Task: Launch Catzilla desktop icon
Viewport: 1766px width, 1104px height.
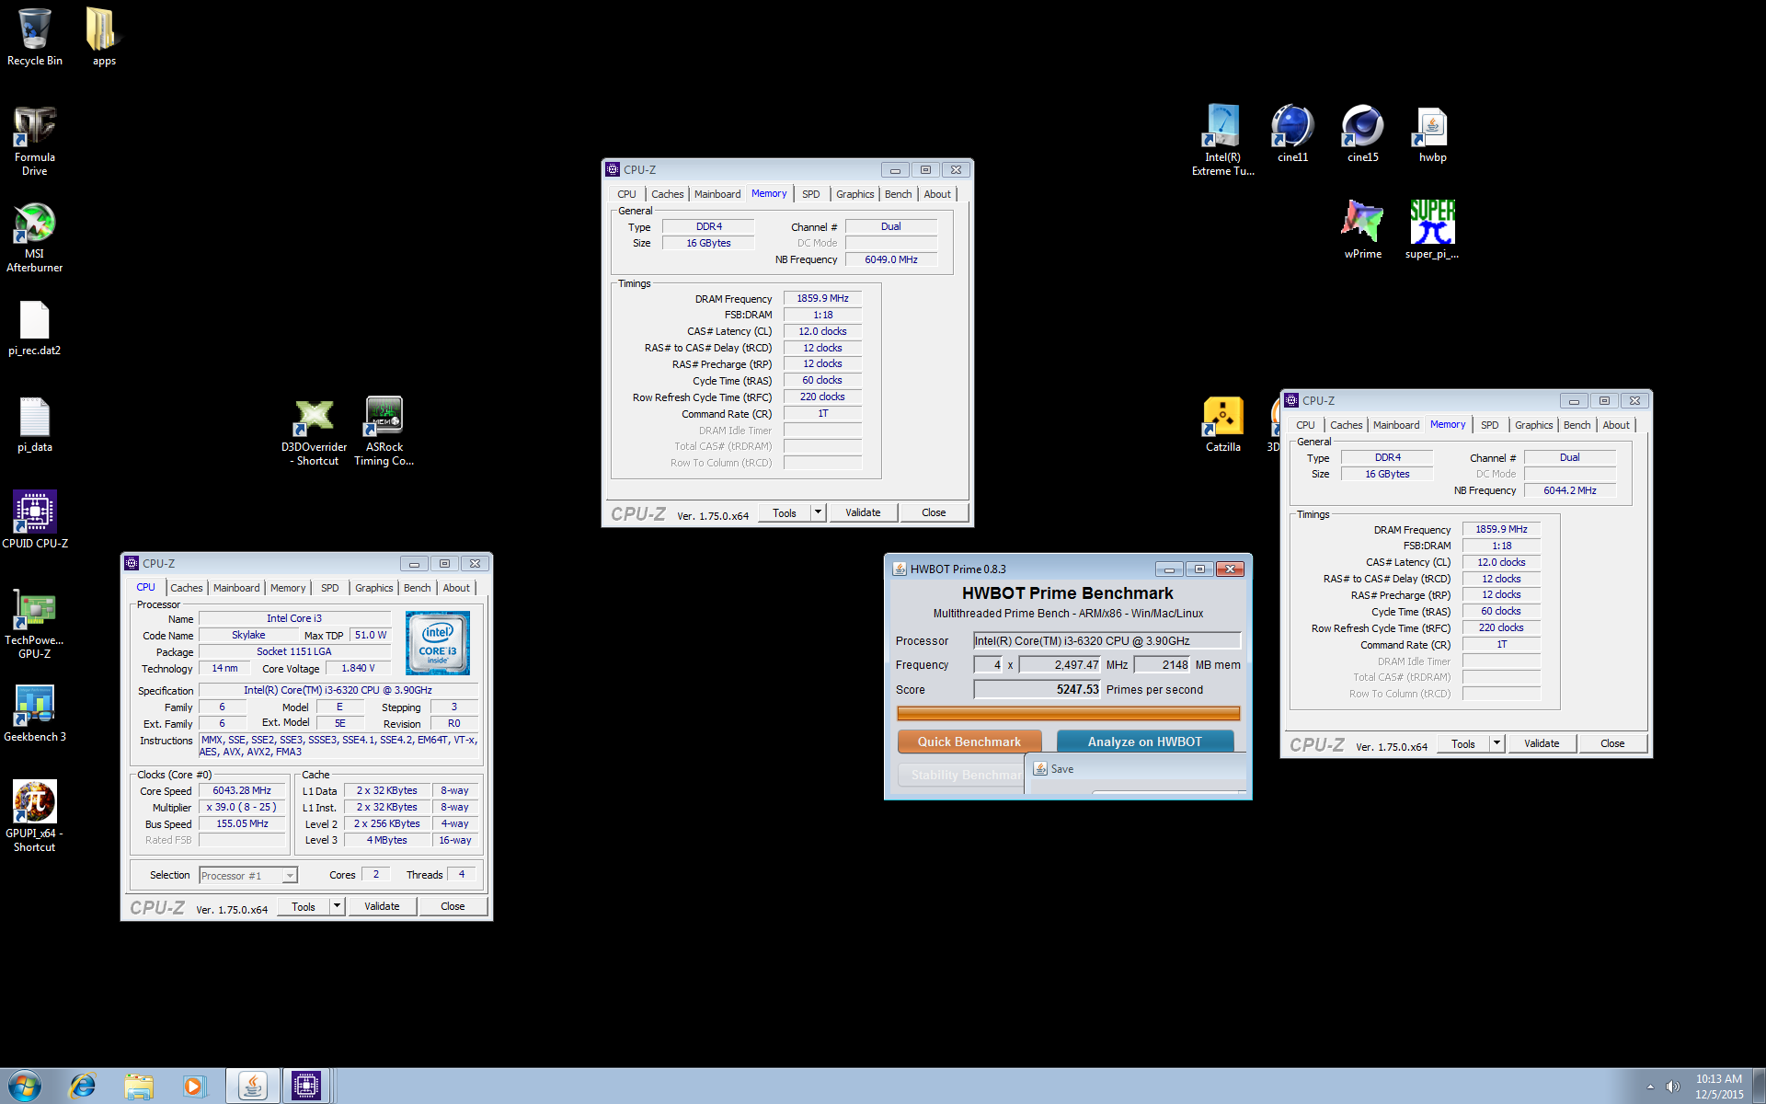Action: (x=1223, y=424)
